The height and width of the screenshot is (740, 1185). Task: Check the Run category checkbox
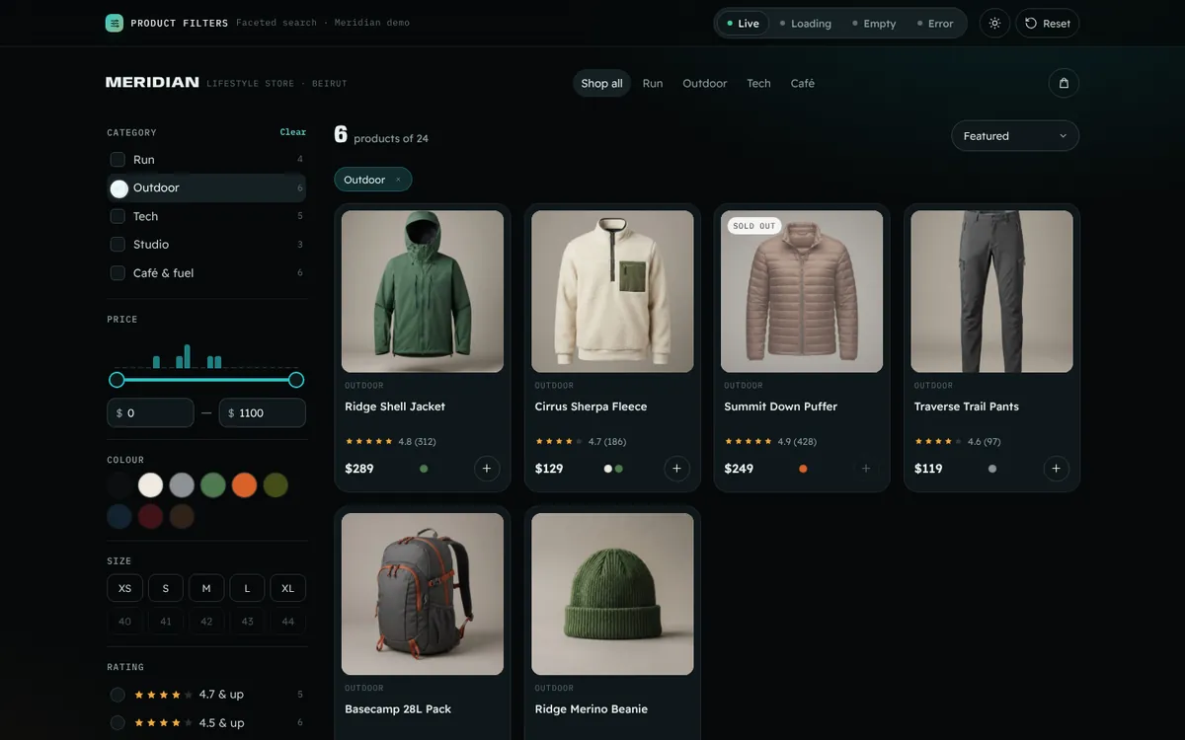pos(118,160)
